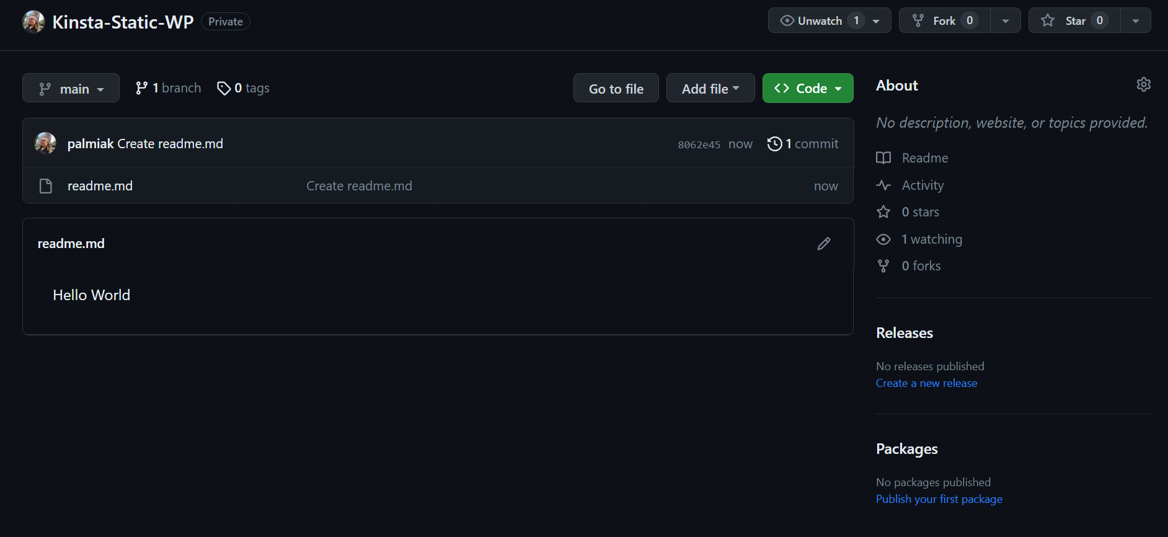Click palmiak's avatar thumbnail
Viewport: 1168px width, 537px height.
pyautogui.click(x=45, y=143)
